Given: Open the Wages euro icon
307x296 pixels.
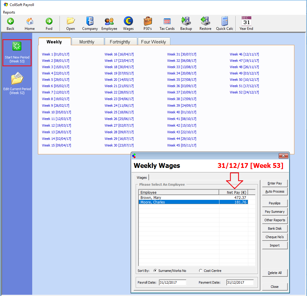Looking at the screenshot, I should [x=128, y=23].
